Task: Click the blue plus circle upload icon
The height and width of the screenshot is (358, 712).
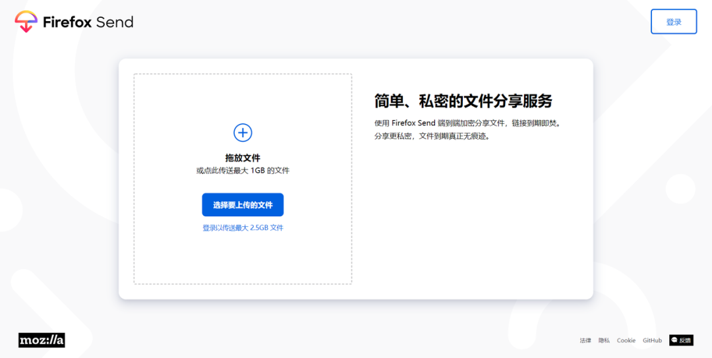Action: click(243, 133)
